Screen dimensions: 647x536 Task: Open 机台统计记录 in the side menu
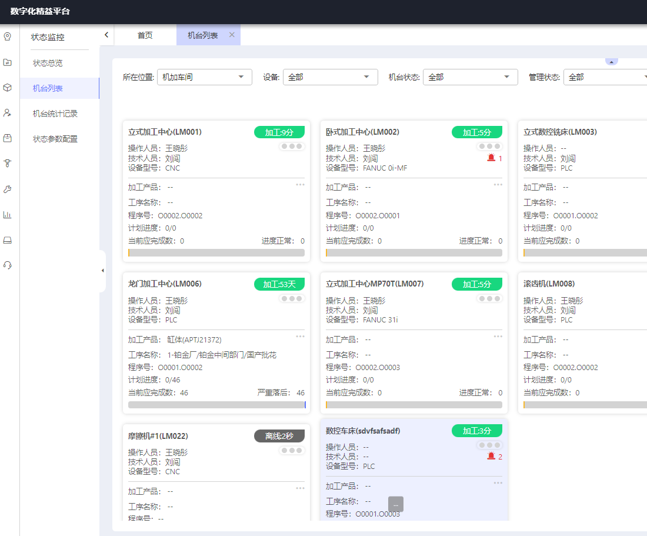click(x=55, y=114)
